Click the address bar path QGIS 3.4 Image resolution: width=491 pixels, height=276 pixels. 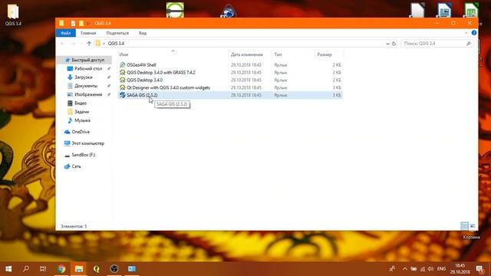point(116,44)
